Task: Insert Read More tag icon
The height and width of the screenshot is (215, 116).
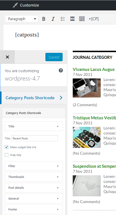Action: [x=72, y=19]
